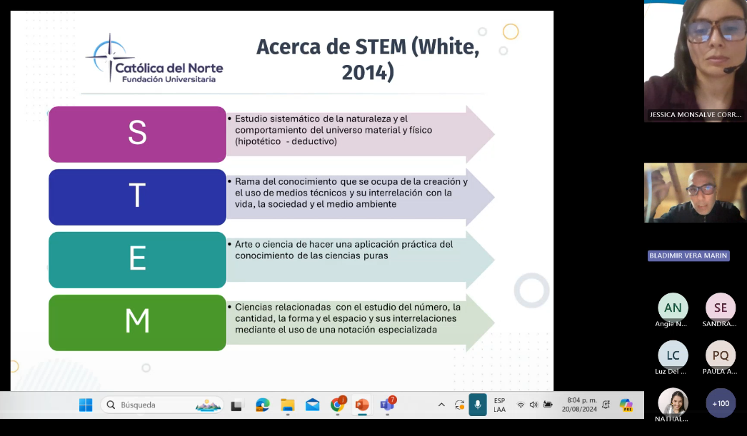Open Microsoft Teams from the taskbar
Screen dimensions: 747x436
click(387, 405)
